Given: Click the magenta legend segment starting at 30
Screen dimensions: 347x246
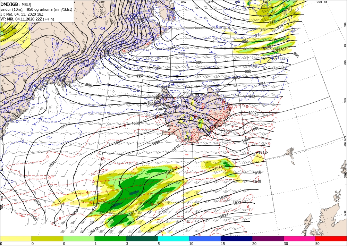Looking at the screenshot, I should (x=300, y=238).
